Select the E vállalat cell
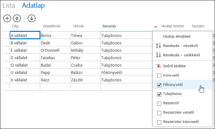The width and height of the screenshot is (215, 129). pyautogui.click(x=25, y=50)
